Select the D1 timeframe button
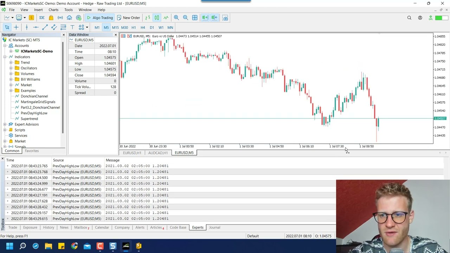 coord(152,27)
